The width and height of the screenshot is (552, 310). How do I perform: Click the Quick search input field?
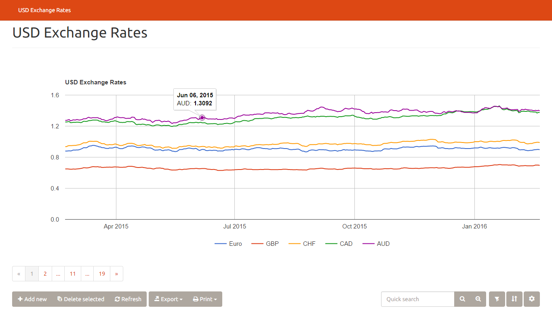[x=417, y=299]
